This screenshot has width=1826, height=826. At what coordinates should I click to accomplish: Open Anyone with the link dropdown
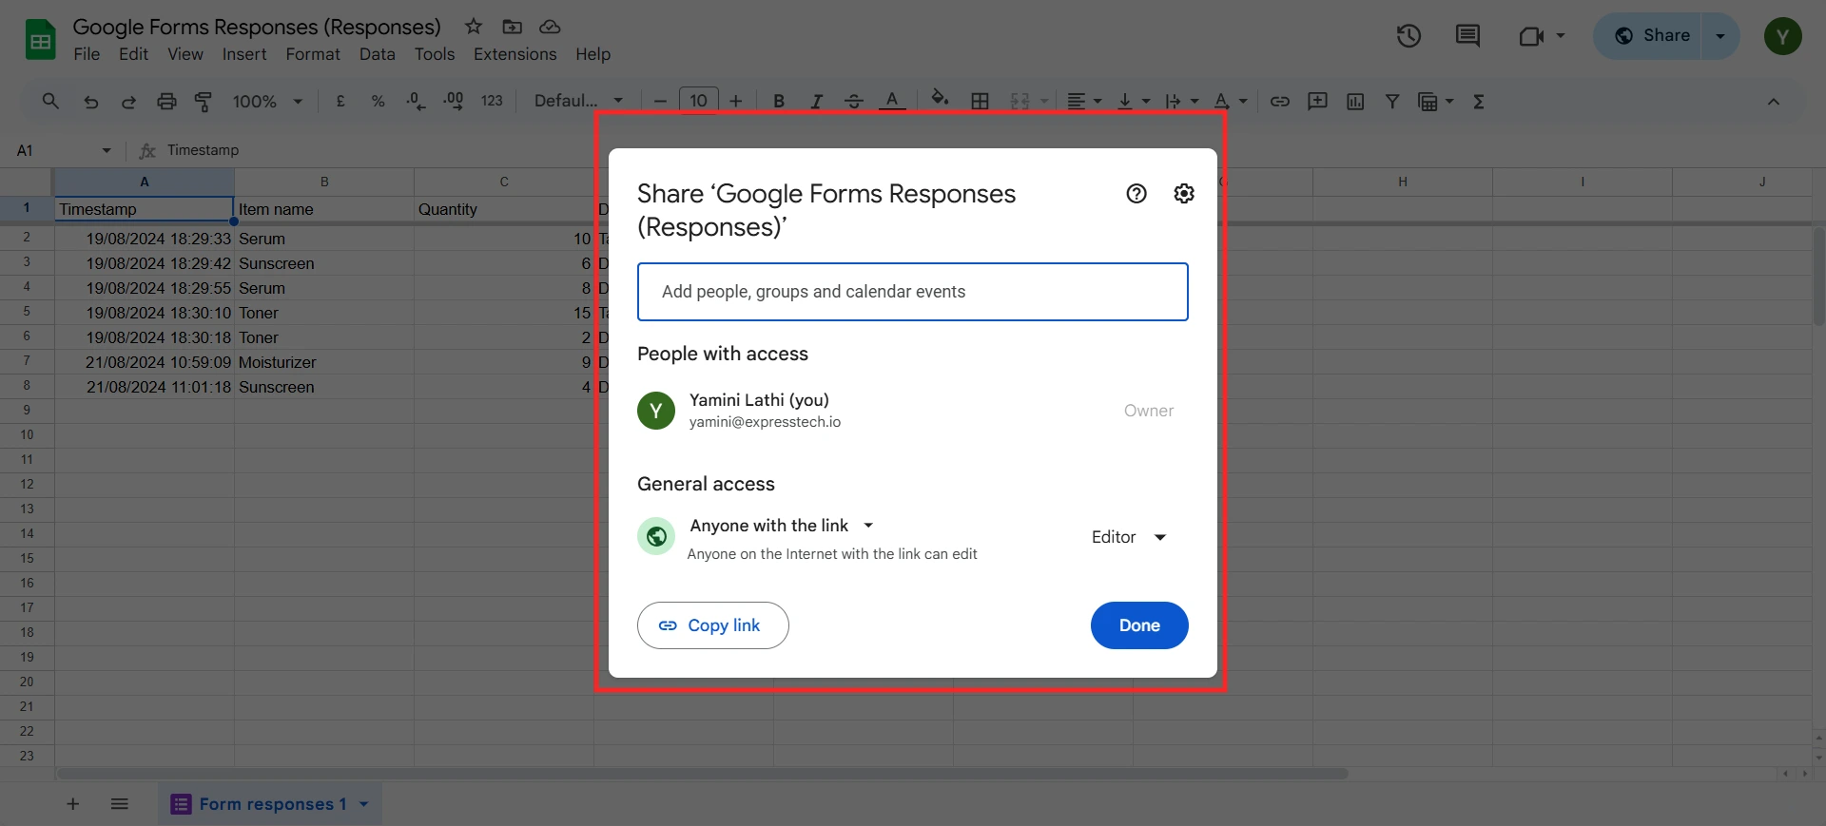(x=782, y=526)
